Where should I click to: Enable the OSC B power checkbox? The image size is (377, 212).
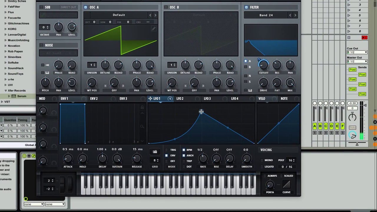tap(166, 7)
